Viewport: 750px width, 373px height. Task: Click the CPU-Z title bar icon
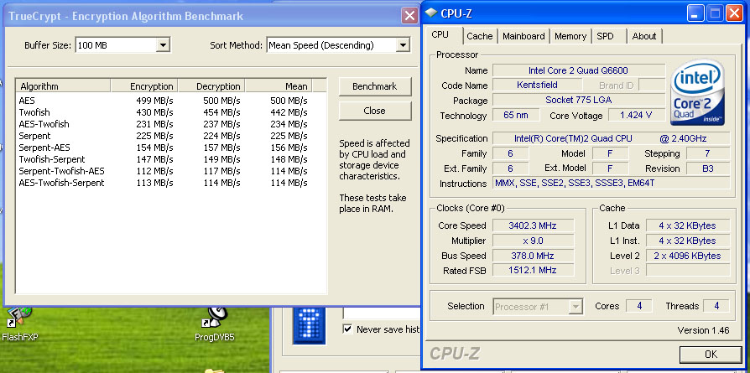coord(431,13)
